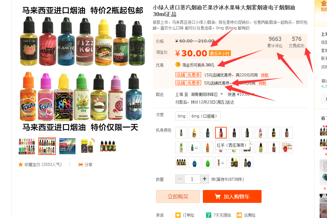327x218 pixels.
Task: Select the 0mg concentration option
Action: [x=182, y=116]
